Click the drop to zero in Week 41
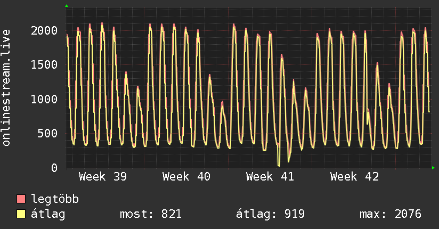The image size is (439, 229). [279, 164]
